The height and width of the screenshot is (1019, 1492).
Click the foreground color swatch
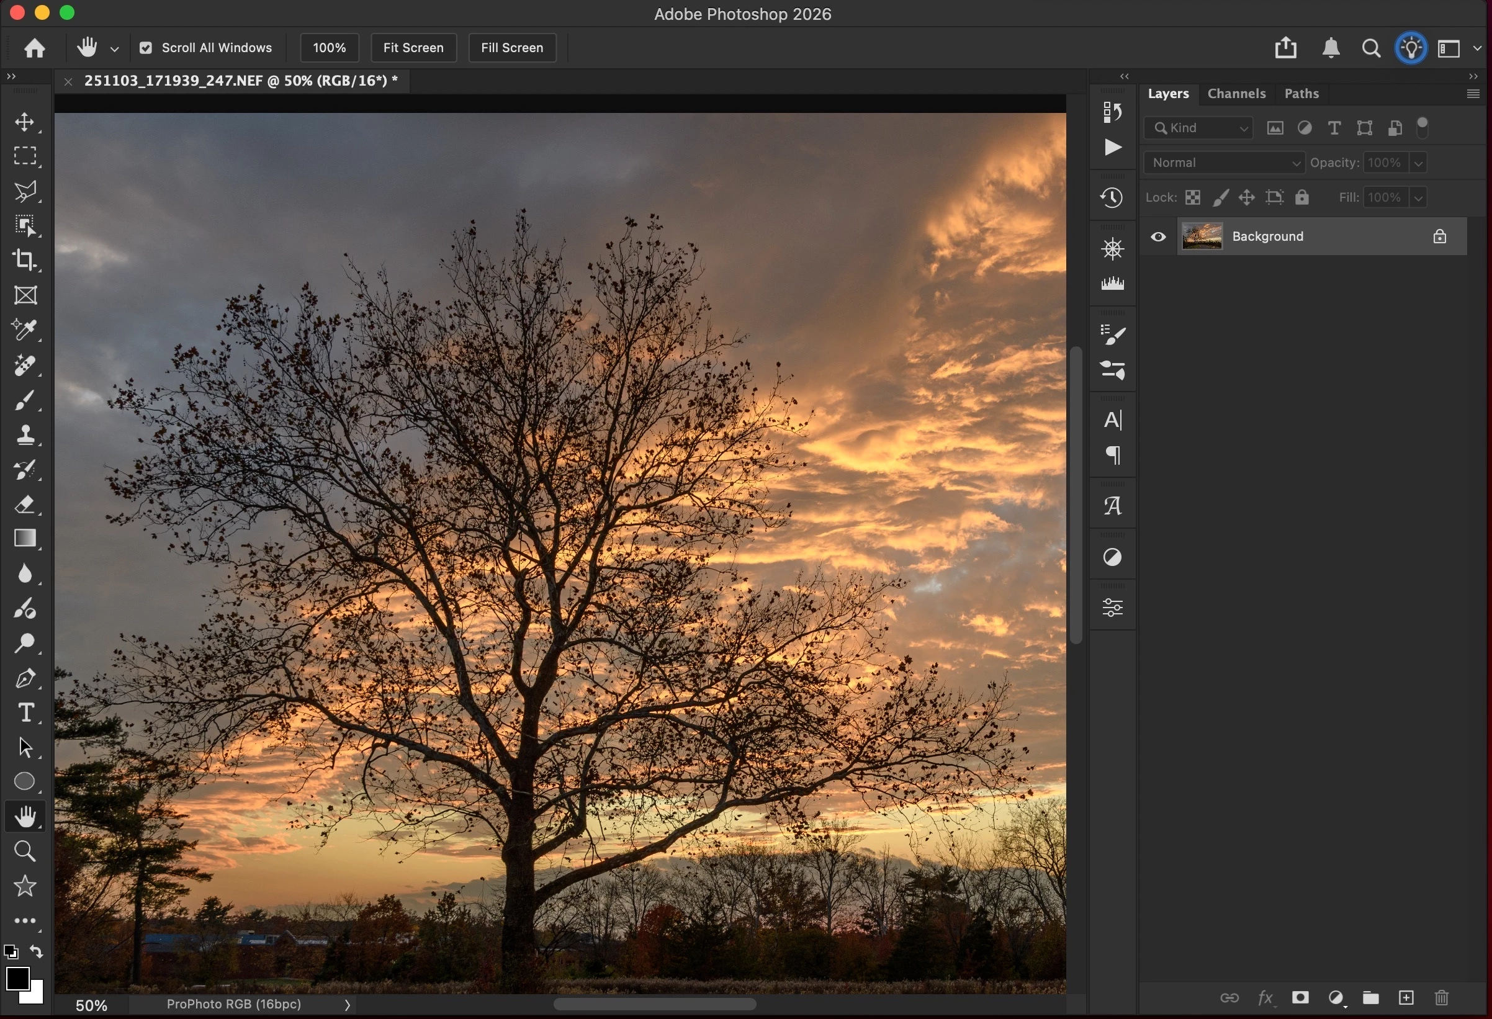pos(17,979)
